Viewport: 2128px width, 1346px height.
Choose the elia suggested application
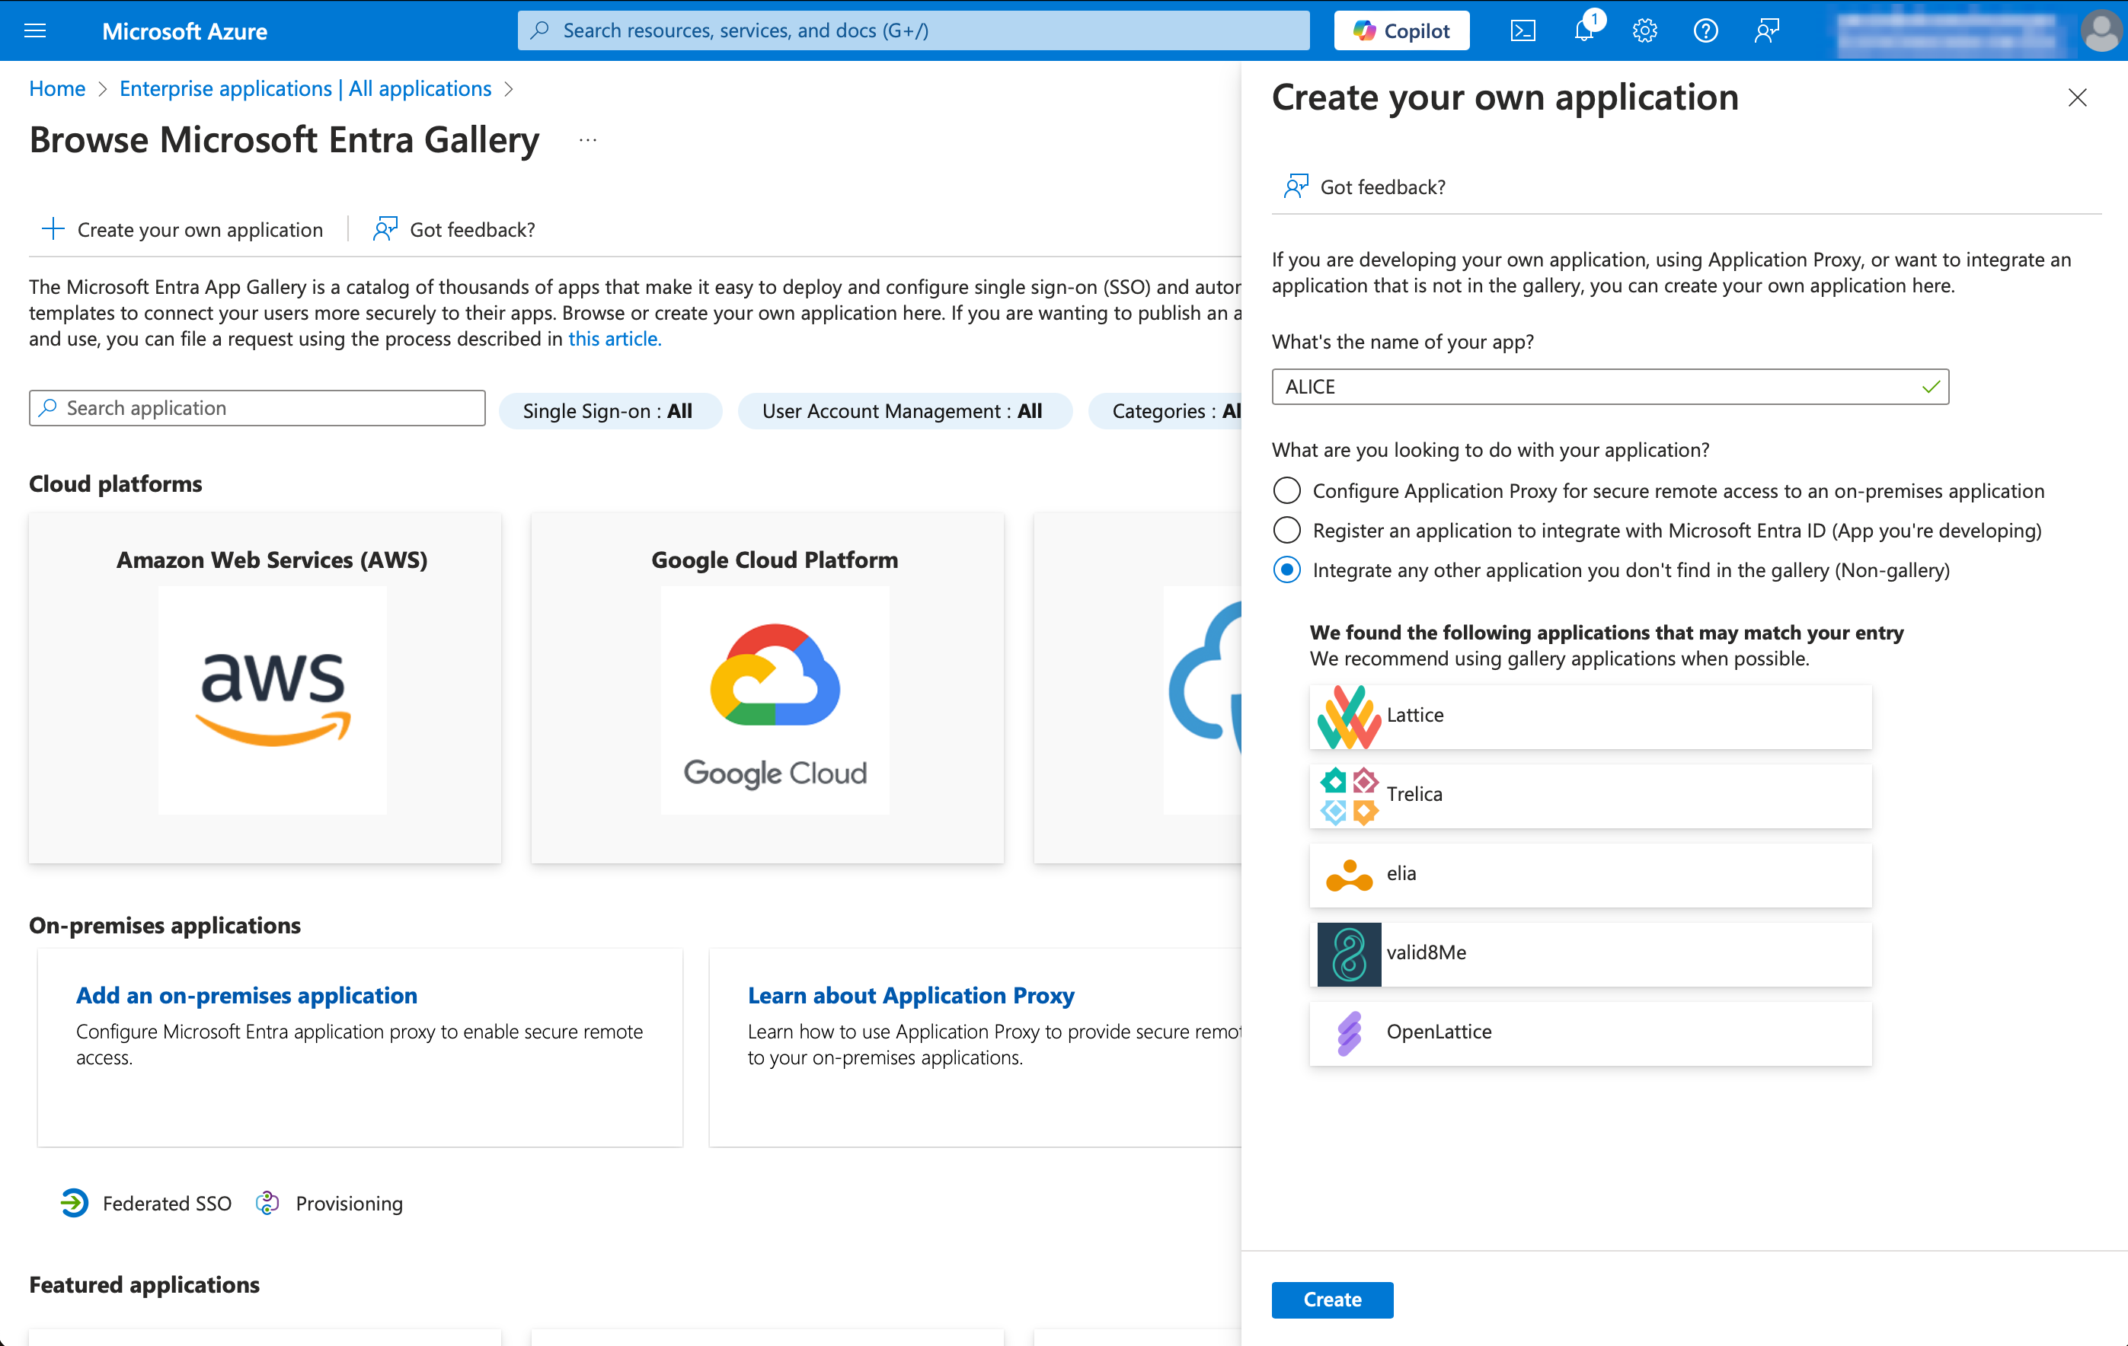(1590, 875)
